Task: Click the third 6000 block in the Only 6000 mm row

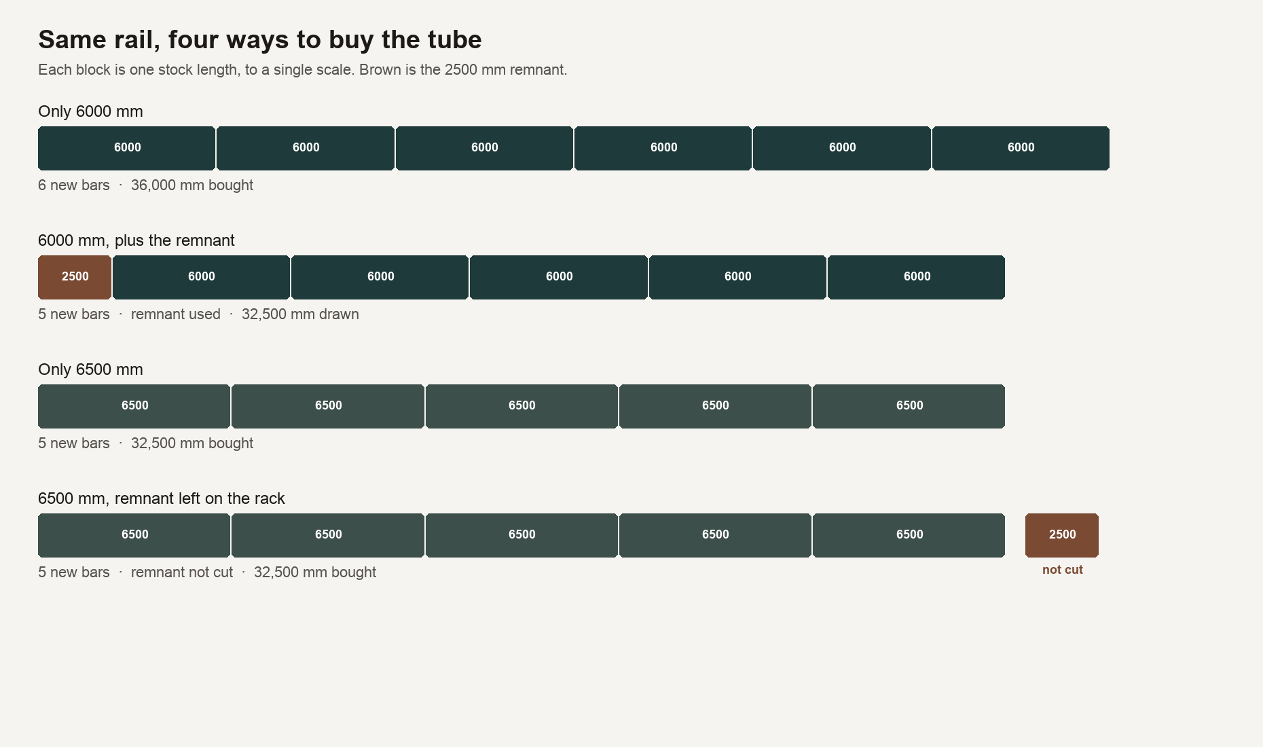Action: 485,148
